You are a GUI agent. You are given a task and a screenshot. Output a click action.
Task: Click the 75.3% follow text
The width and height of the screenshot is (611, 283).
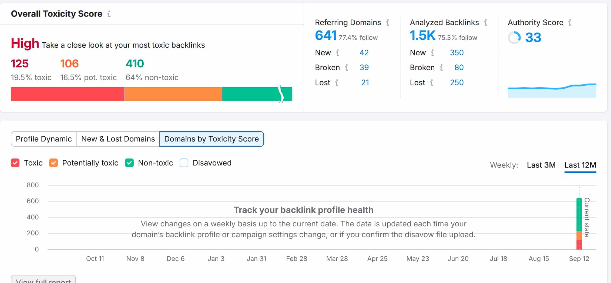pyautogui.click(x=458, y=37)
